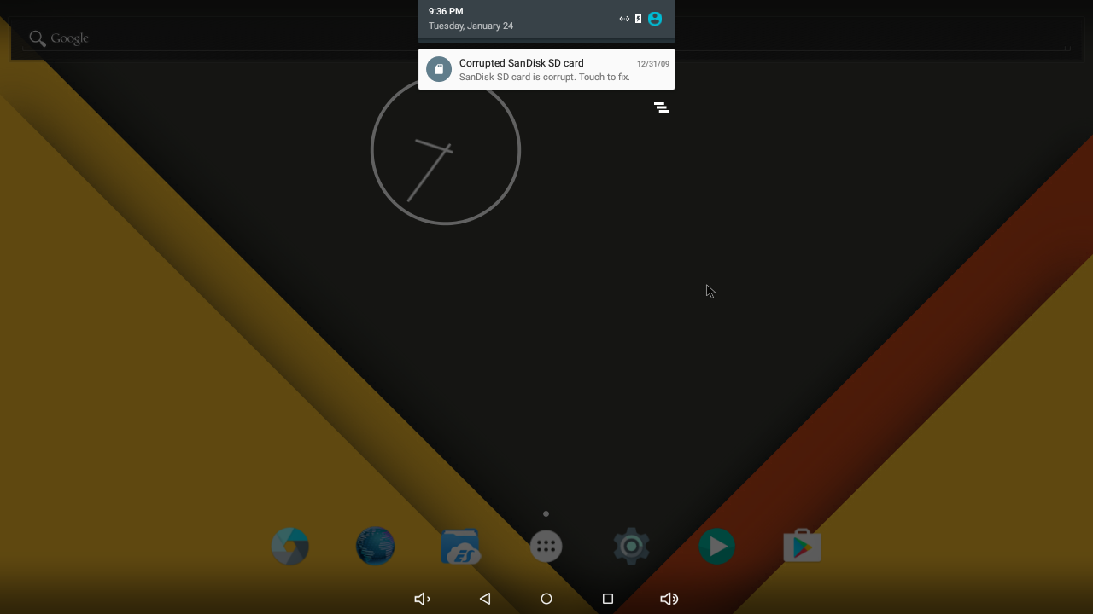The height and width of the screenshot is (614, 1093).
Task: Open the app drawer
Action: pyautogui.click(x=546, y=547)
